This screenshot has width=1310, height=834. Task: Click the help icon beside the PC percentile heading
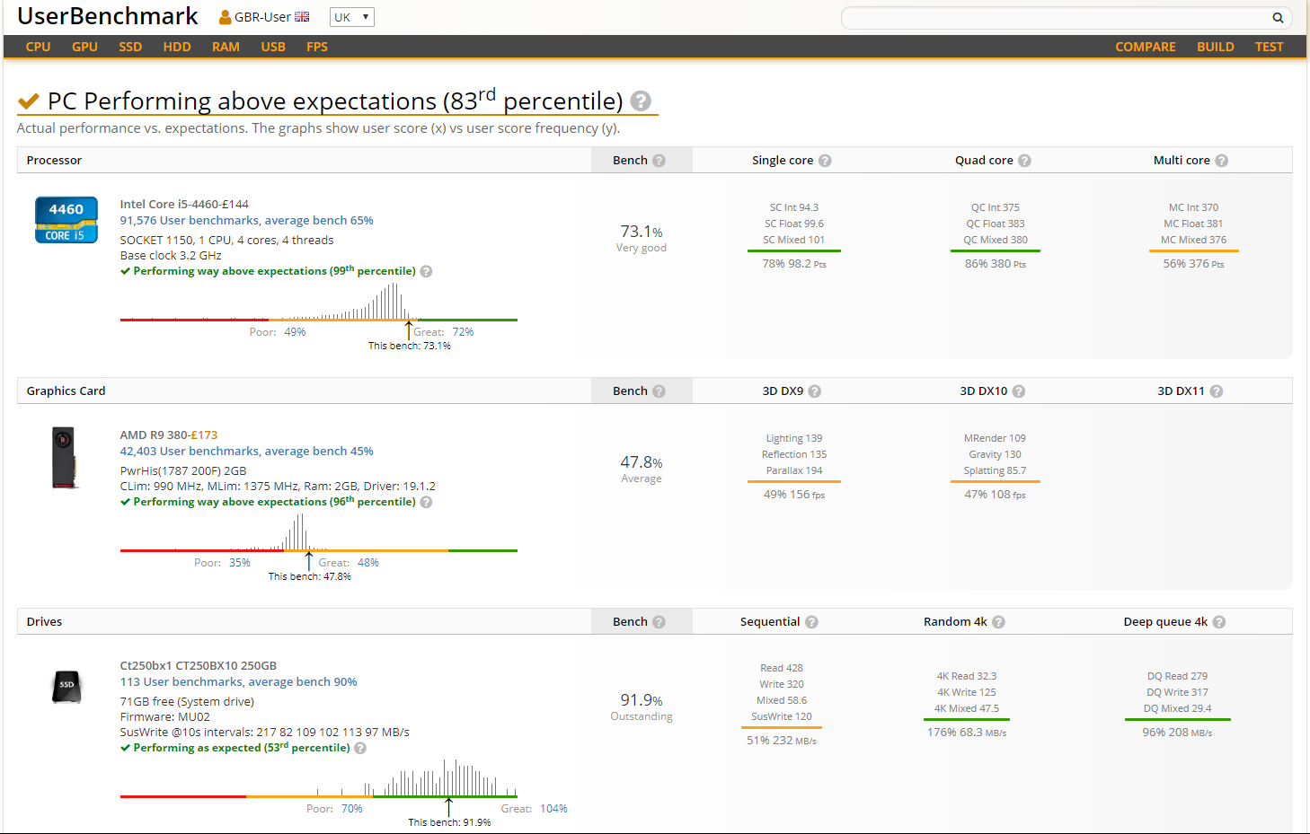(x=641, y=101)
